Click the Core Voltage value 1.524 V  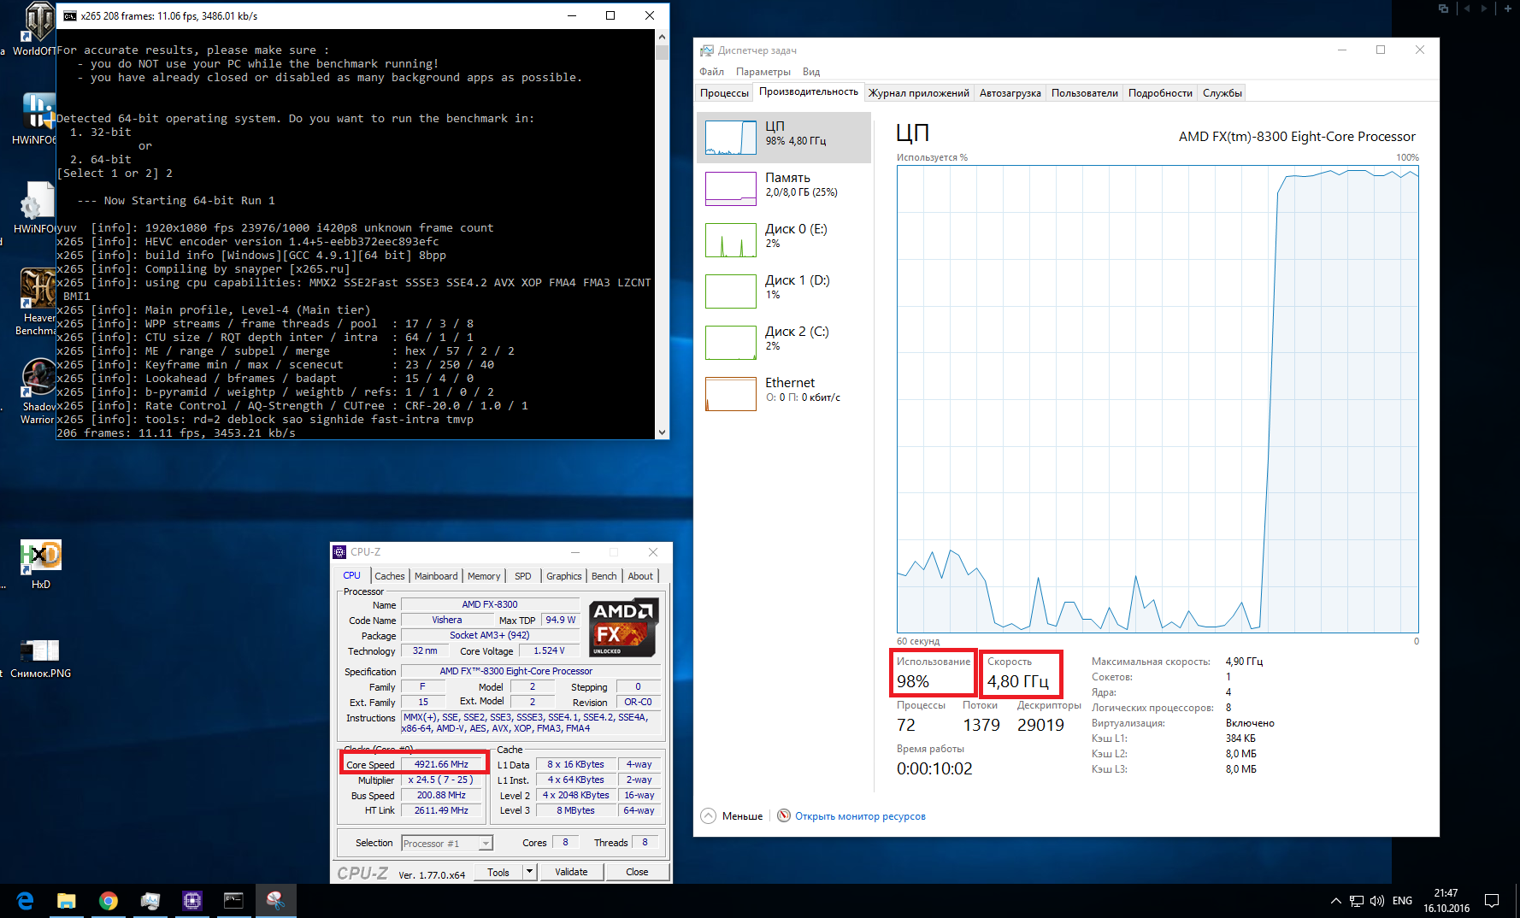[549, 650]
